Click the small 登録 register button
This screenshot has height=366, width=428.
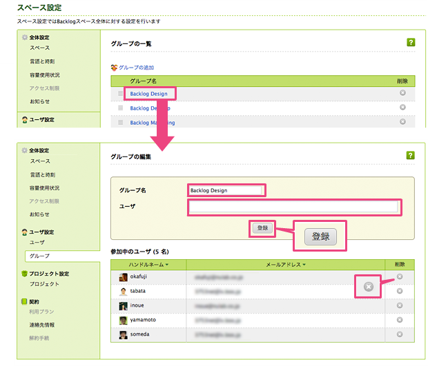[262, 228]
